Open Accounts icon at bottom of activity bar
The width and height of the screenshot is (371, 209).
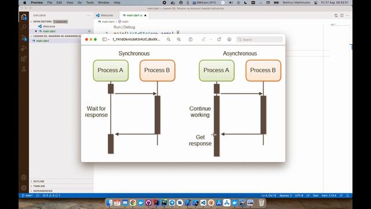24,178
